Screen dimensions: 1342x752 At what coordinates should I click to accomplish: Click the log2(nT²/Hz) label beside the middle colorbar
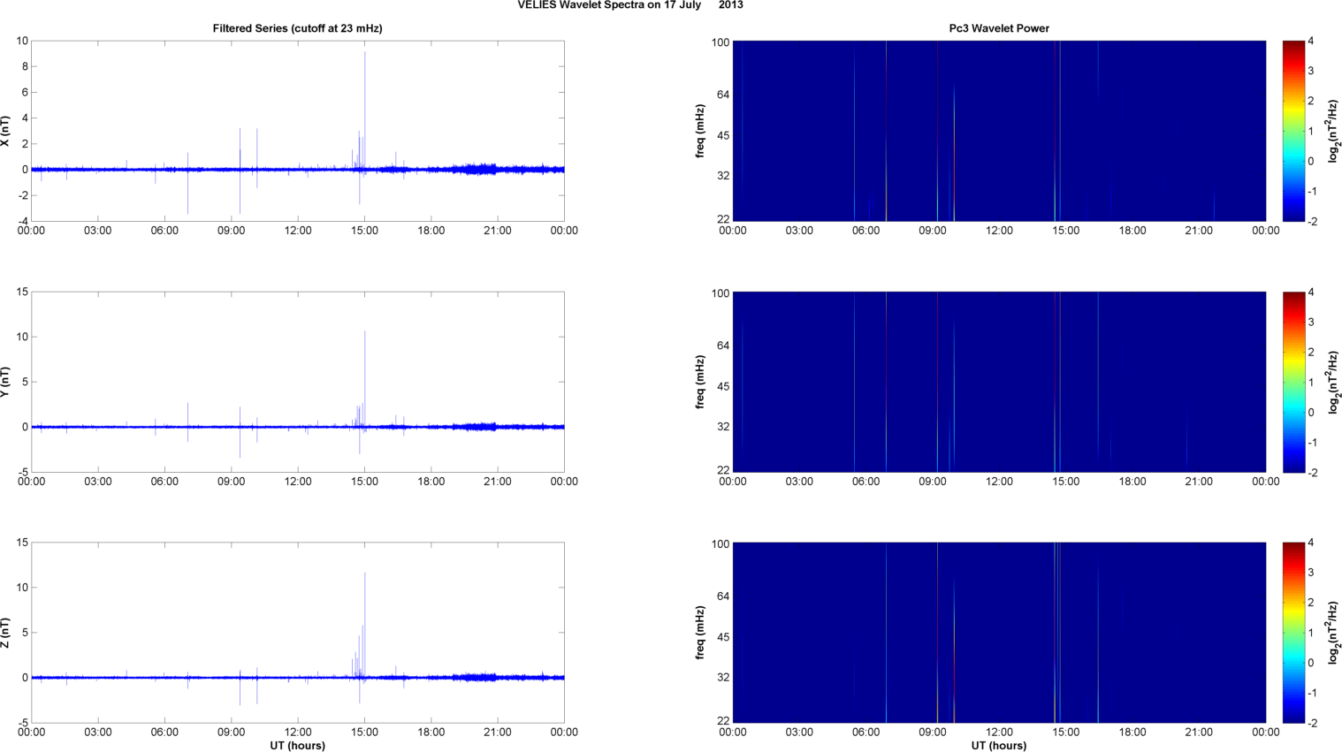point(1333,382)
